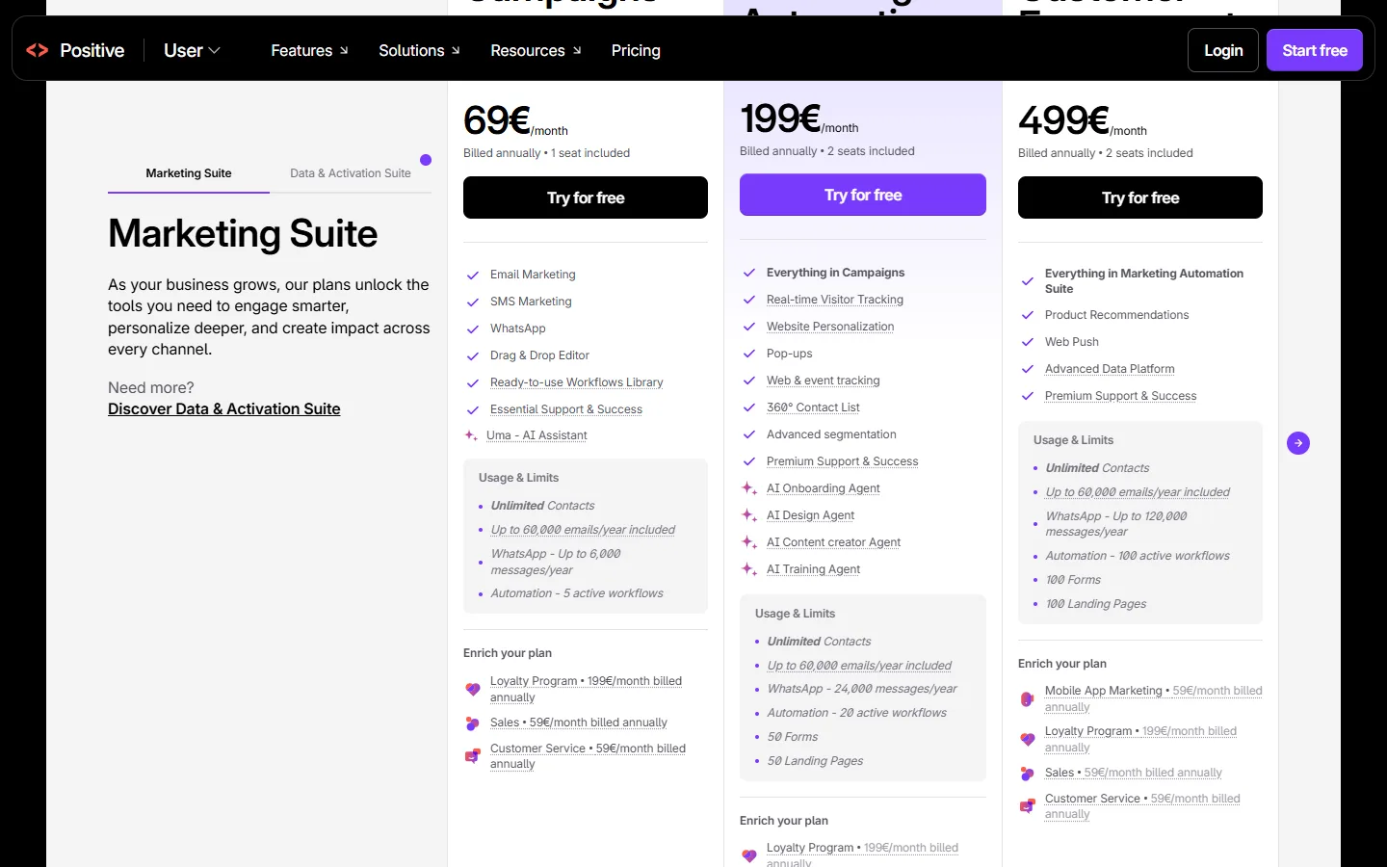The width and height of the screenshot is (1387, 867).
Task: Click the sparkle icon beside AI Design Agent
Action: pos(749,515)
